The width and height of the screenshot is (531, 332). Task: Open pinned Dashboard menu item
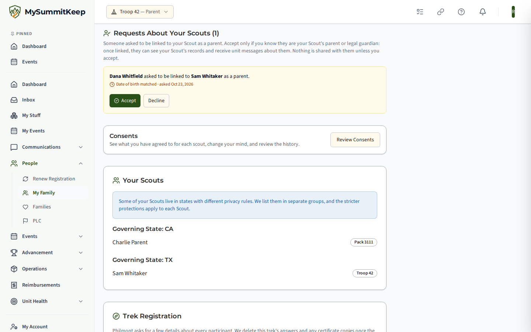(47, 46)
